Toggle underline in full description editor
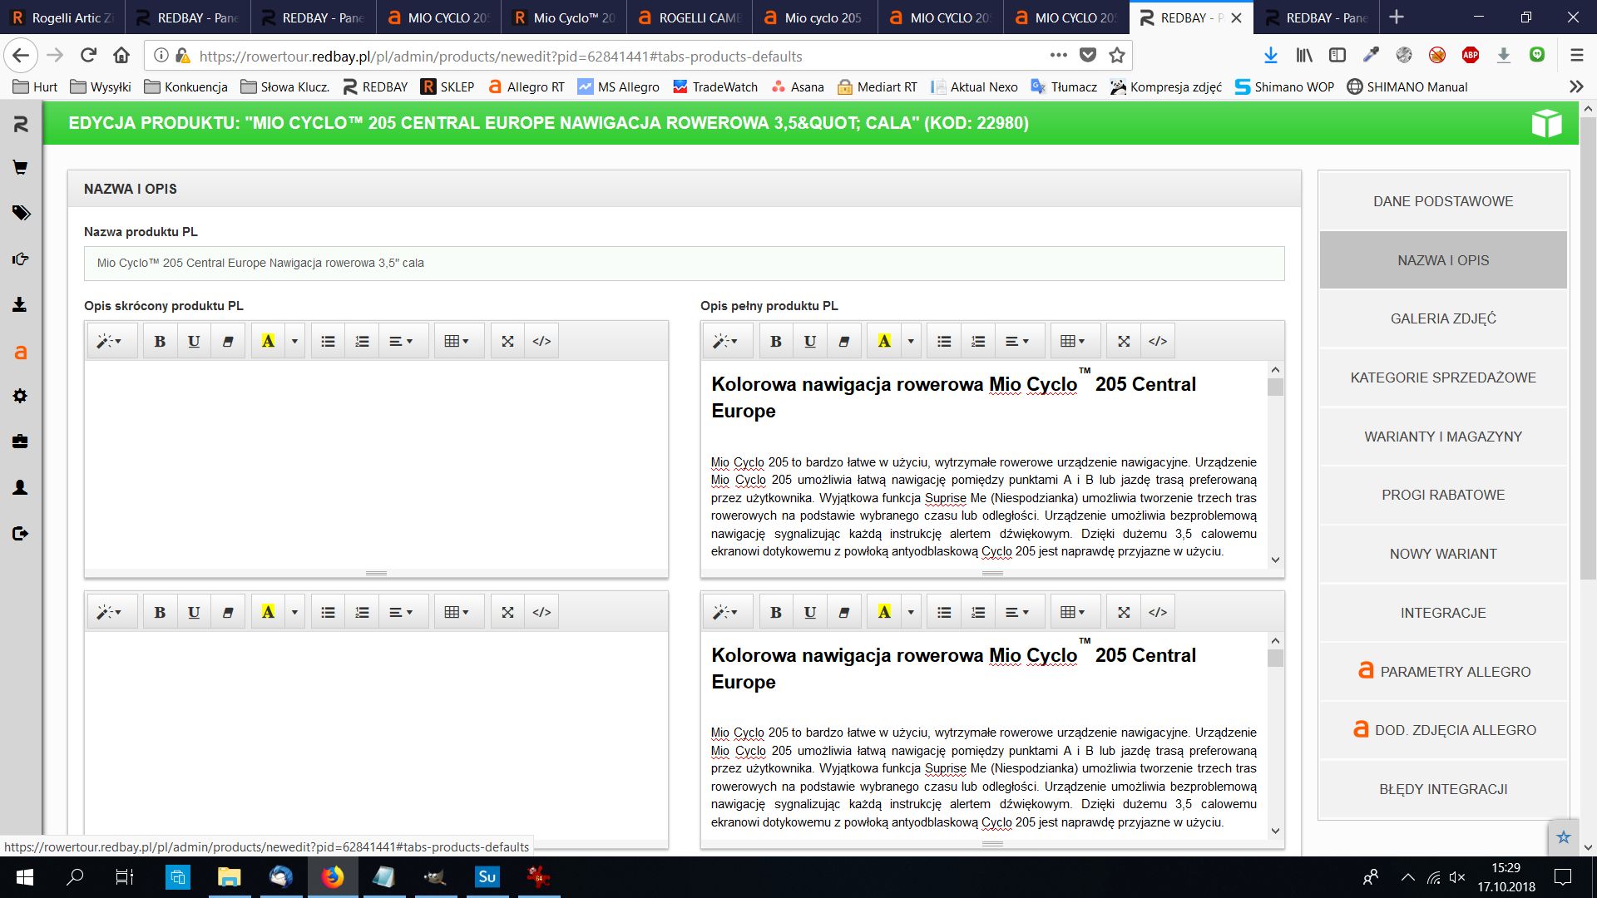 point(809,341)
